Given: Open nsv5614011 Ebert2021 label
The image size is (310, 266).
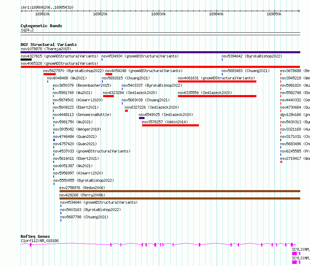Looking at the screenshot, I should coord(76,158).
